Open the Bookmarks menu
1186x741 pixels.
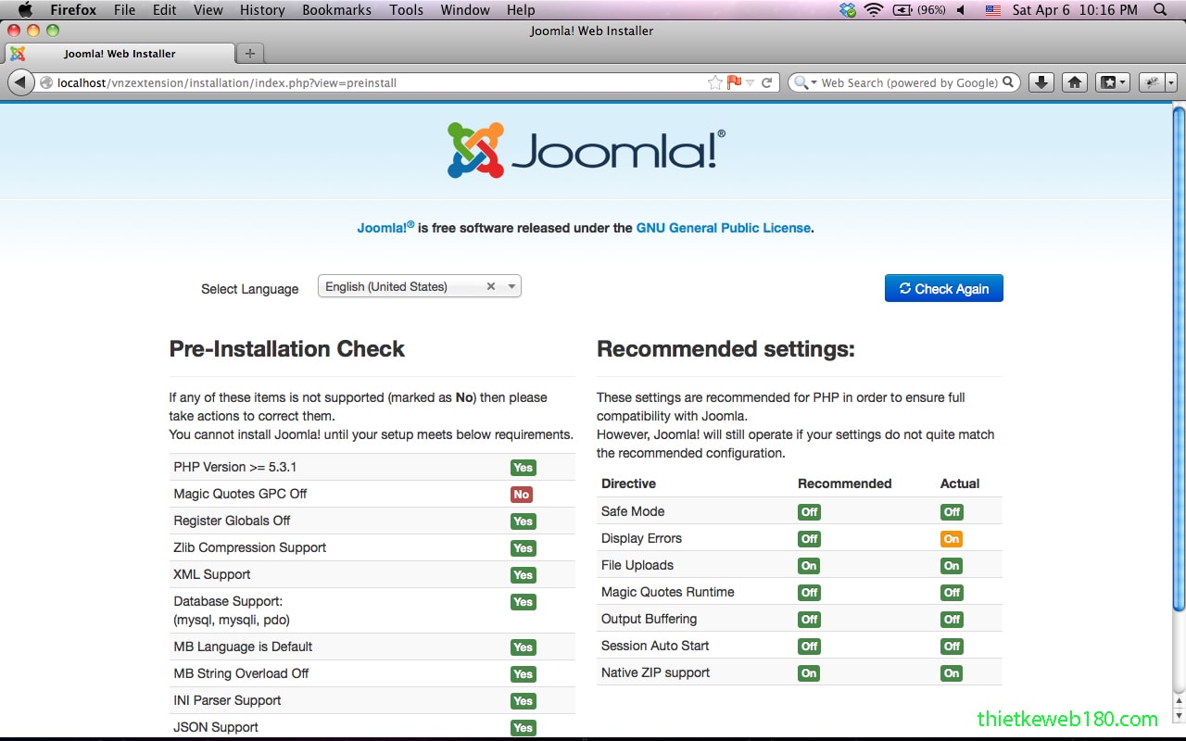click(336, 10)
